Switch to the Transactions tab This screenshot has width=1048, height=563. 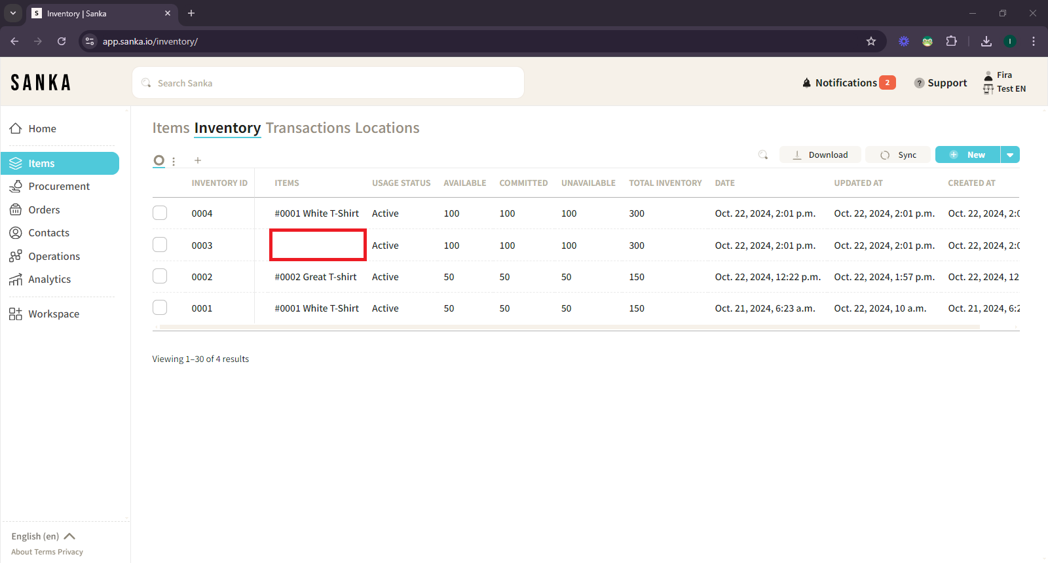point(308,128)
